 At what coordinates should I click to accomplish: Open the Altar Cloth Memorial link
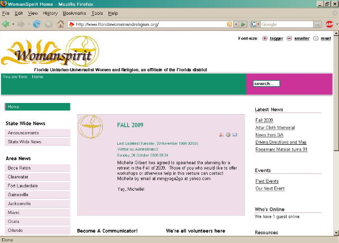pyautogui.click(x=274, y=128)
